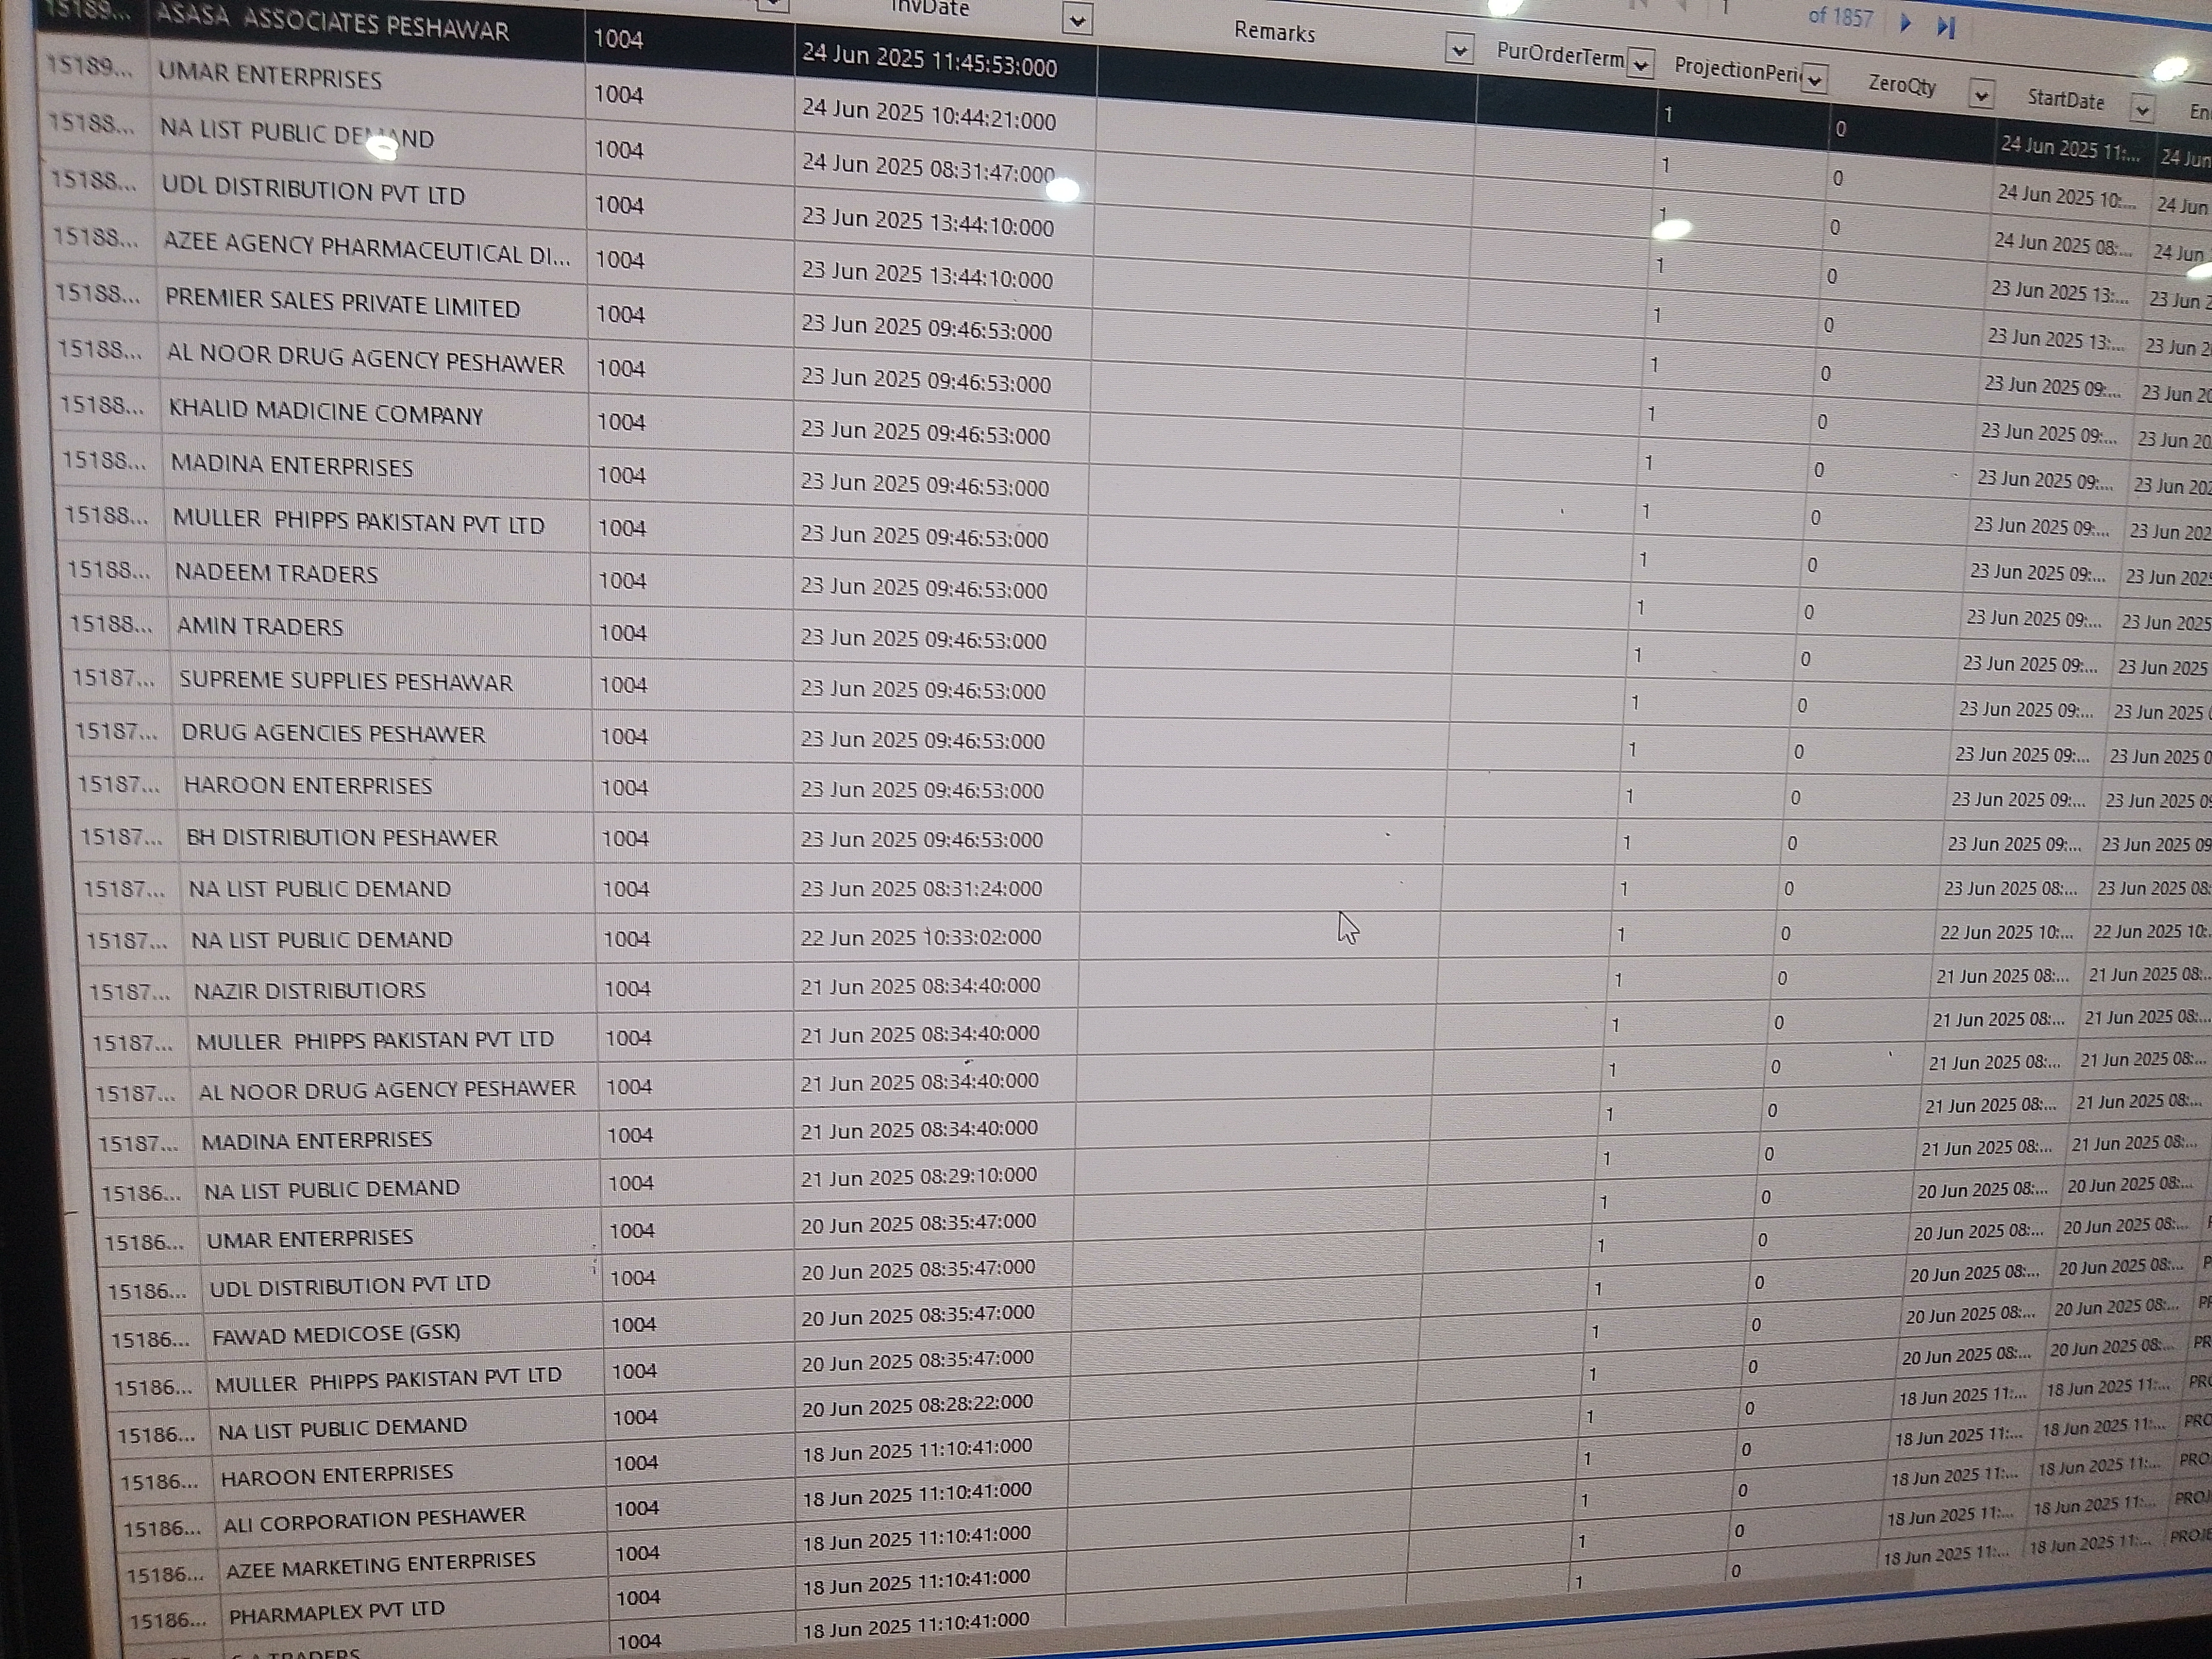Click the 22 Jun 2025 10:33:02 date cell
2212x1659 pixels.
point(921,937)
